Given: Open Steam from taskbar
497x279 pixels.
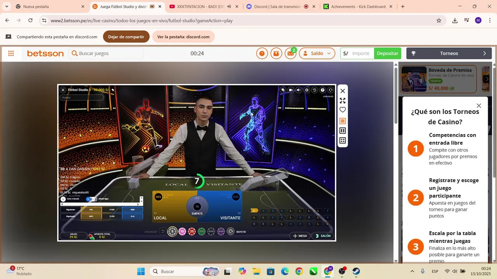Looking at the screenshot, I should [x=356, y=271].
